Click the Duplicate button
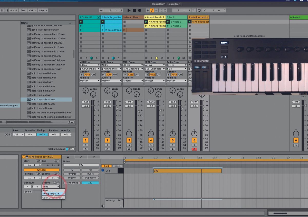The height and width of the screenshot is (217, 308). point(90,178)
